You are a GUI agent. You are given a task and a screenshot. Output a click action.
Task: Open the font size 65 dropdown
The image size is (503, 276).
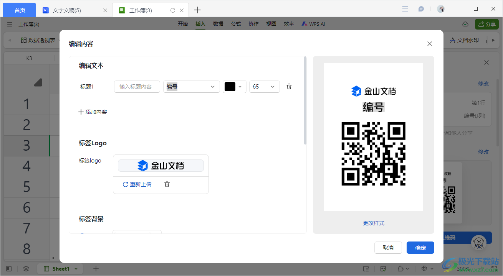[x=265, y=87]
